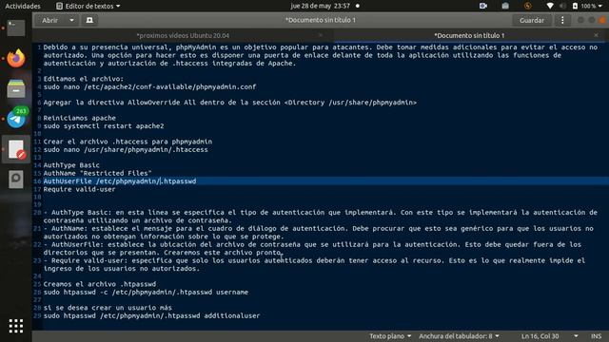Close the Documento sin título 1 tab
This screenshot has height=342, width=609.
[596, 35]
